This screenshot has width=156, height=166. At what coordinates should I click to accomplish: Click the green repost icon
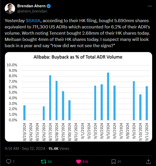(44, 162)
